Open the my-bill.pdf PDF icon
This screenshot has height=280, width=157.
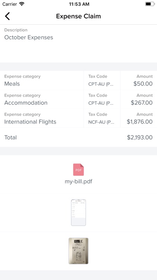pos(78,169)
